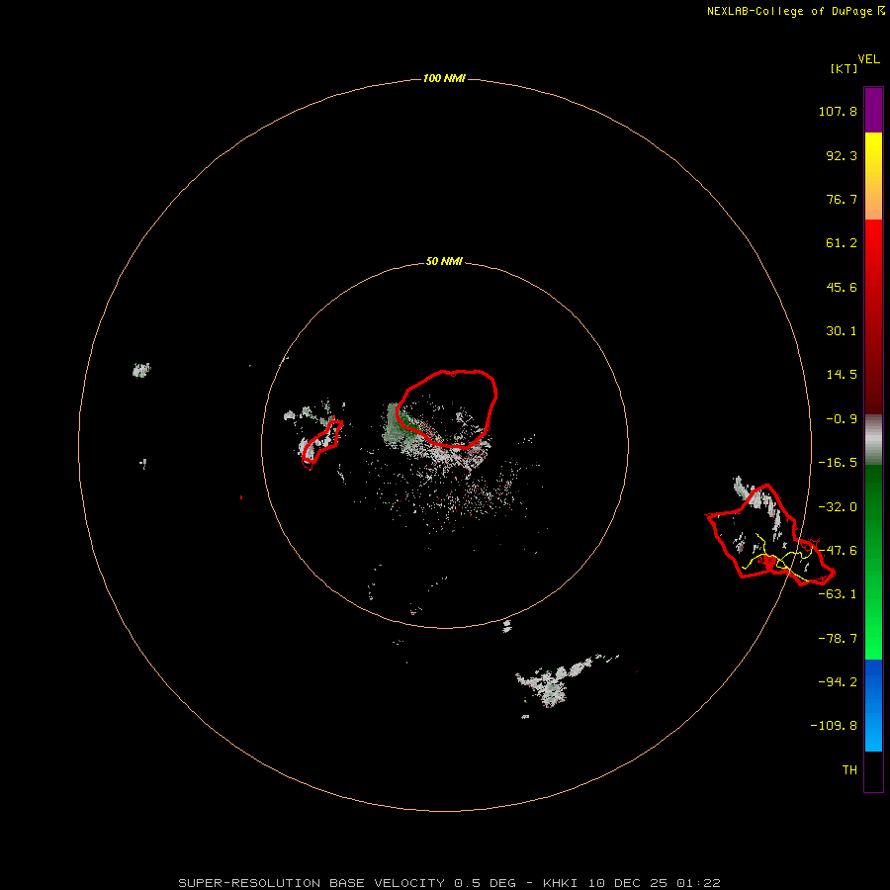Click the red-outlined island at the east edge

tap(769, 536)
